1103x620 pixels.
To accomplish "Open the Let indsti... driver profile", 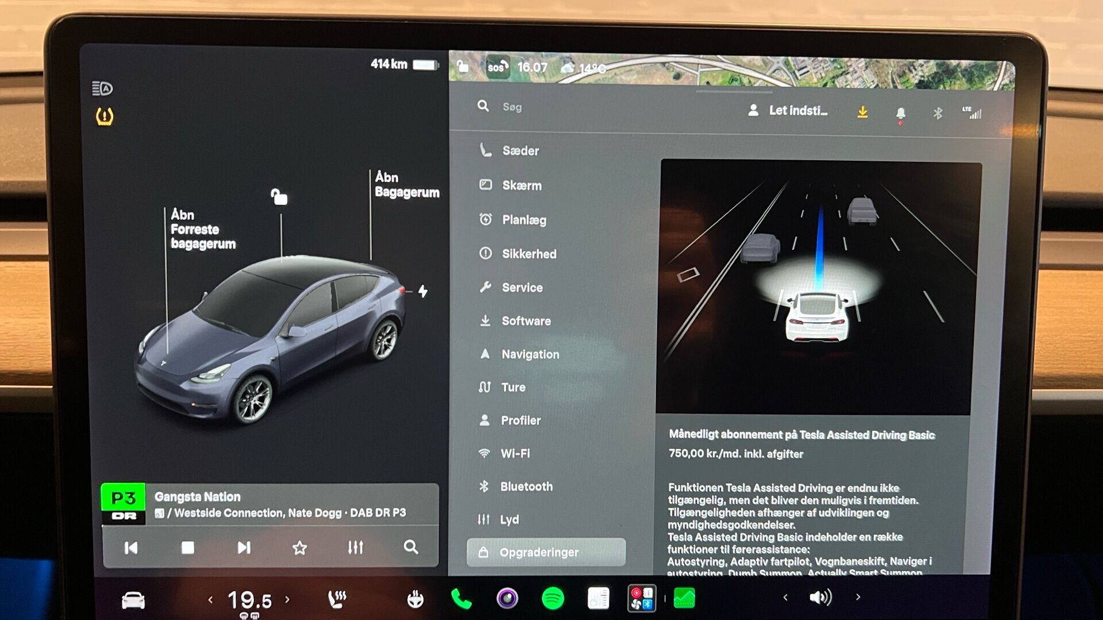I will coord(788,111).
